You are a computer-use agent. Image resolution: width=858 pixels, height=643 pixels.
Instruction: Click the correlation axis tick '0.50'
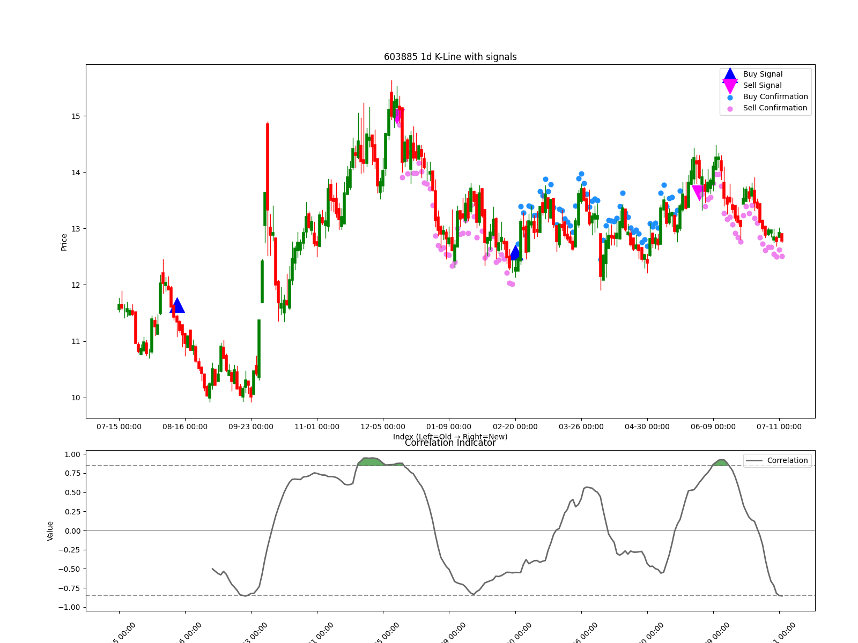[72, 492]
